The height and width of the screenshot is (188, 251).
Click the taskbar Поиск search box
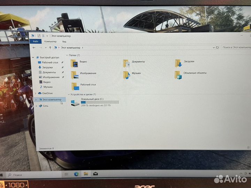(34, 175)
